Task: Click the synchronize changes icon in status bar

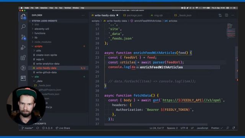Action: (38, 128)
